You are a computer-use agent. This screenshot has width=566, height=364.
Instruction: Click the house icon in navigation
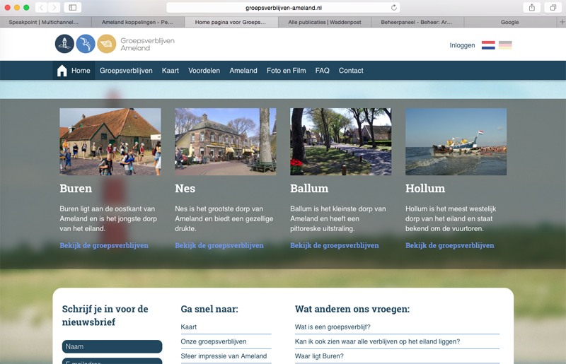coord(62,71)
